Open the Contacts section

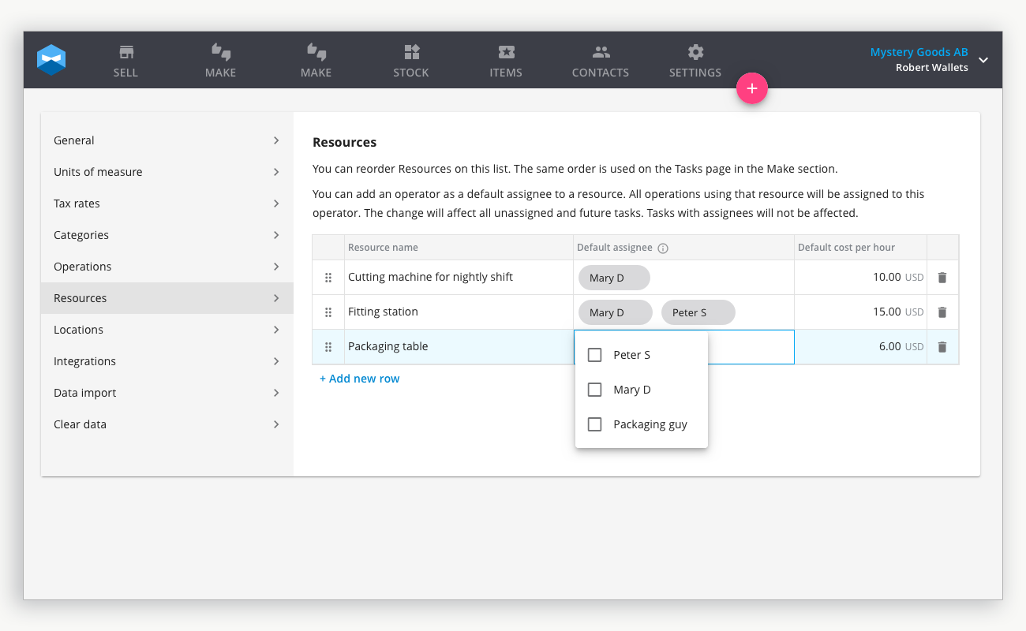point(601,61)
